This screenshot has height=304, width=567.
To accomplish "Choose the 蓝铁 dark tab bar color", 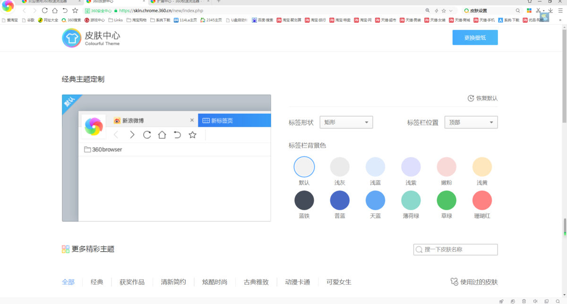I will pos(304,201).
